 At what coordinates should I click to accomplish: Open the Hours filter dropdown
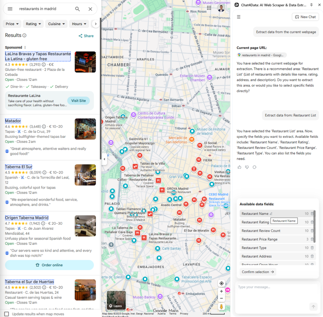coord(79,24)
